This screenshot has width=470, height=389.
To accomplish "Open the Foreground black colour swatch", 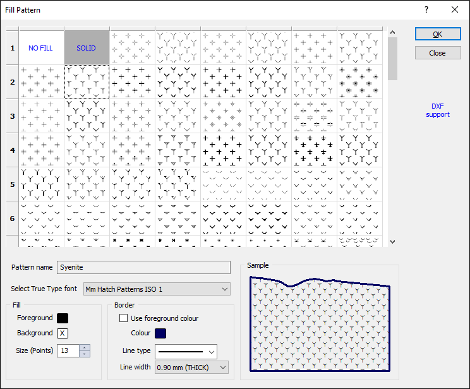I will pos(62,318).
